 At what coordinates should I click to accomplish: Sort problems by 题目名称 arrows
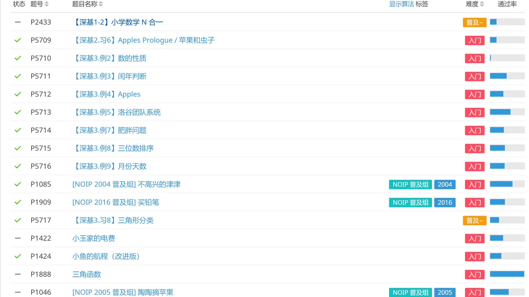(x=101, y=4)
